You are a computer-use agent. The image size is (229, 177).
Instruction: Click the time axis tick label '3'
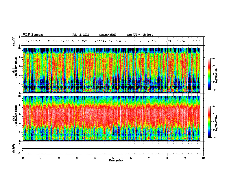[x=77, y=158]
